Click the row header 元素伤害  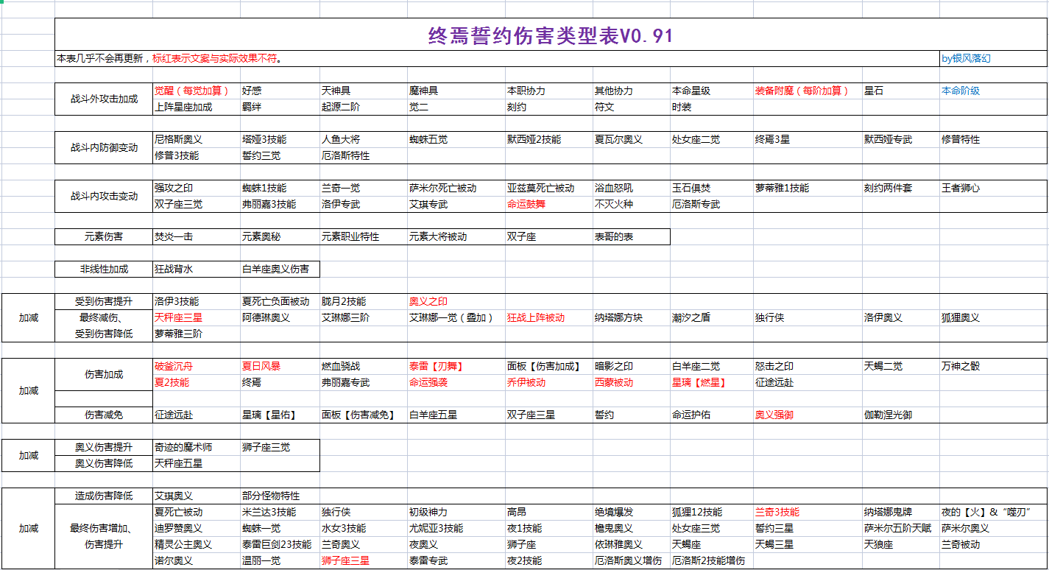104,236
